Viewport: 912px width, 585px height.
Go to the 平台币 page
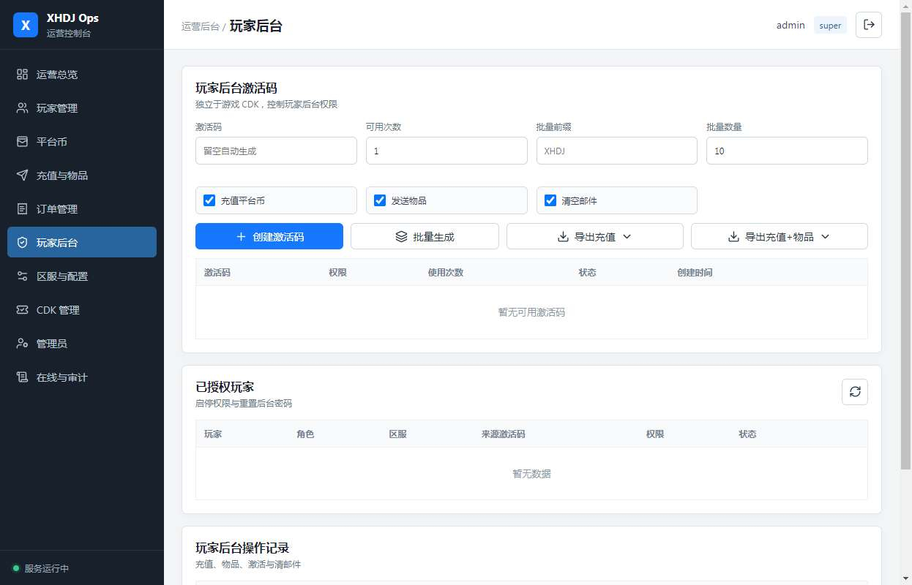(x=82, y=142)
